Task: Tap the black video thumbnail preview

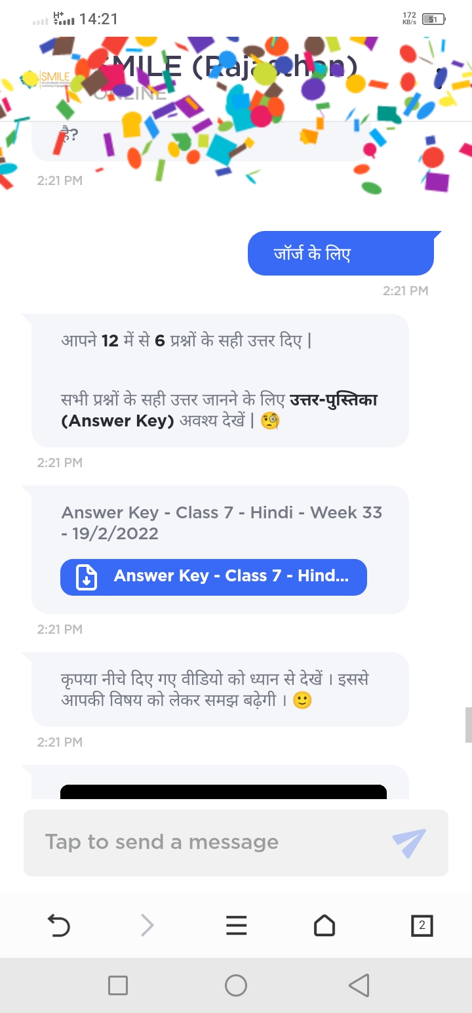Action: [x=224, y=792]
